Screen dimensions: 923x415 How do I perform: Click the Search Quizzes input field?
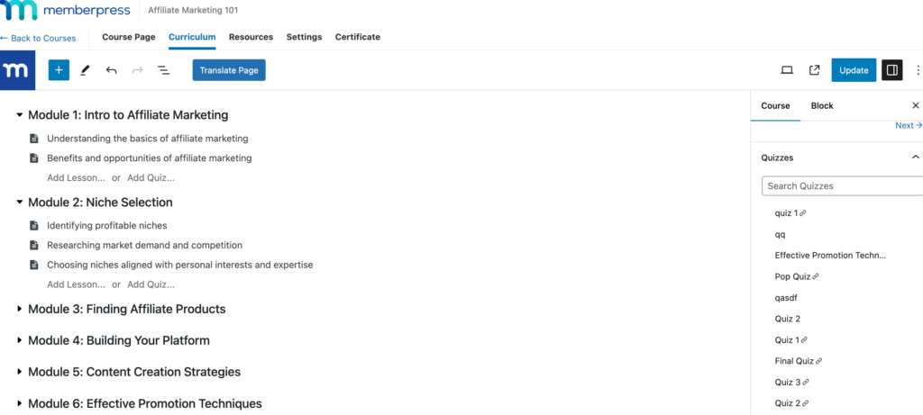[x=842, y=186]
